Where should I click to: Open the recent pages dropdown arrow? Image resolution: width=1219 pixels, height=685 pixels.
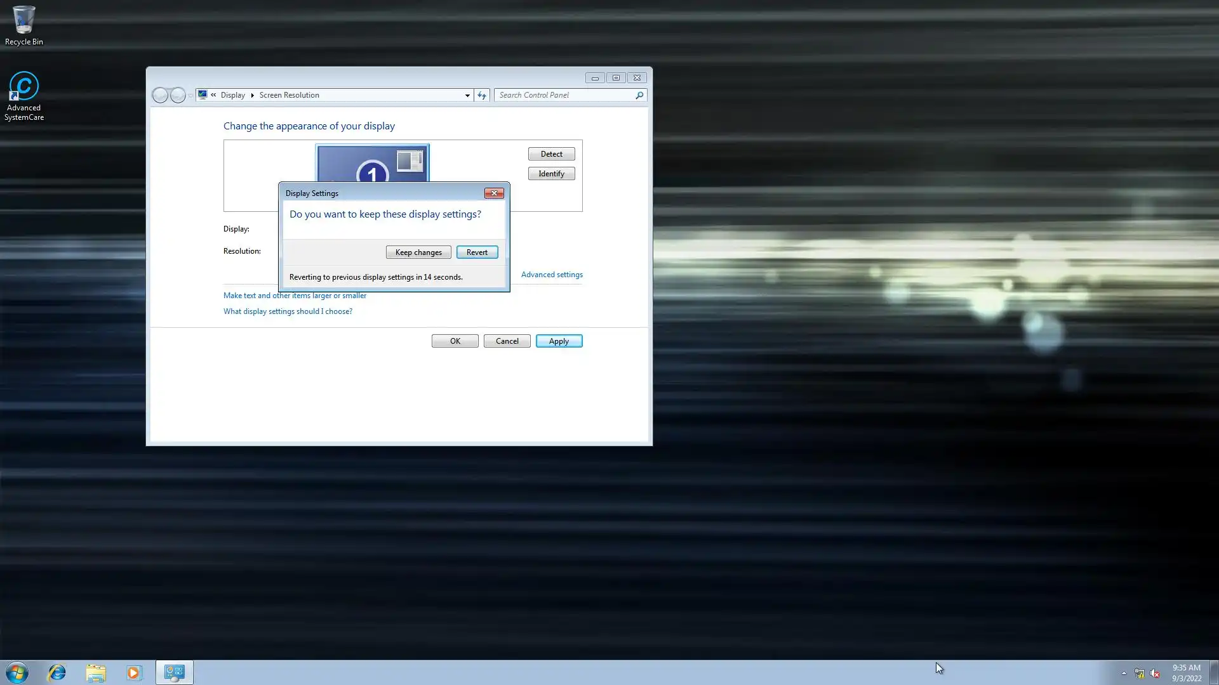pos(190,95)
